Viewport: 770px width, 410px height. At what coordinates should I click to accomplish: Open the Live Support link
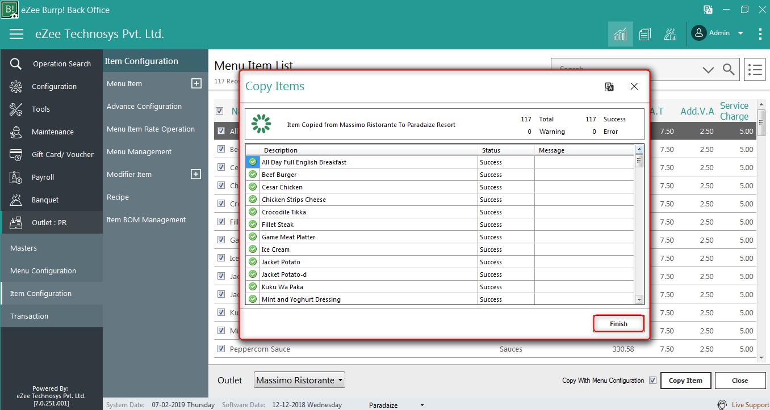[x=750, y=405]
